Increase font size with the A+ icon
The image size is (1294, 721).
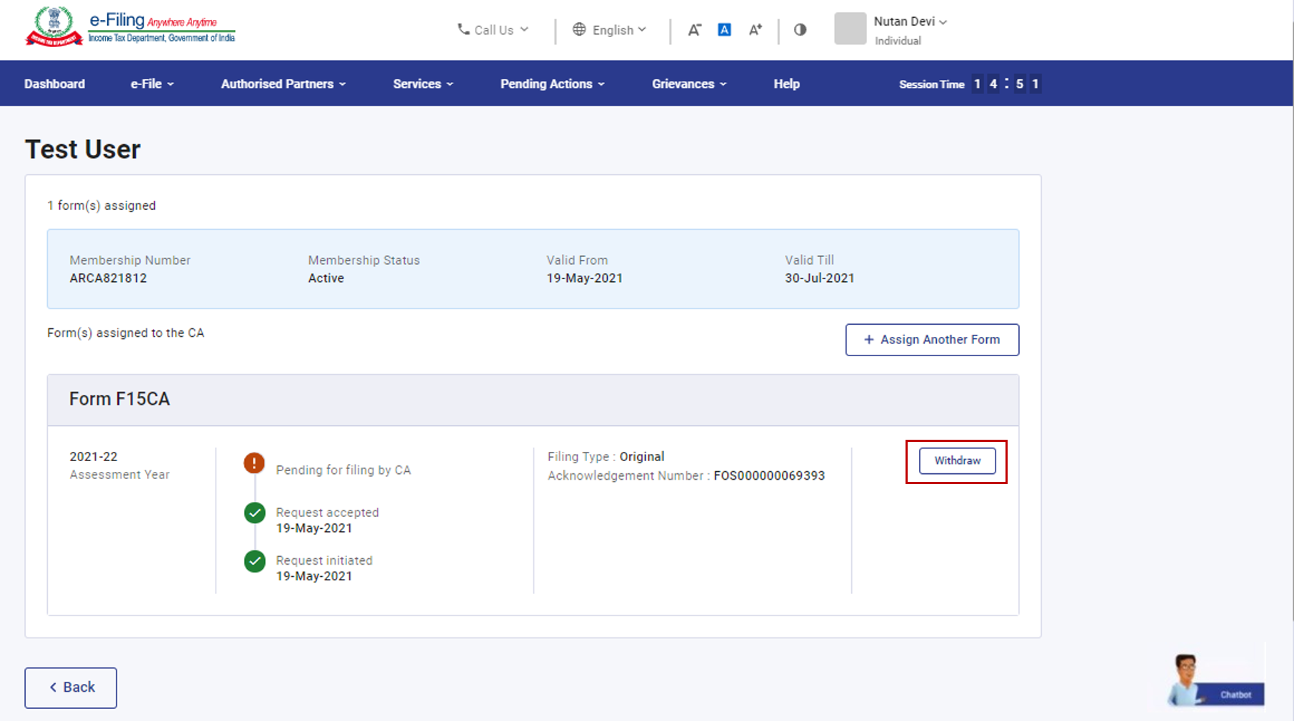755,30
